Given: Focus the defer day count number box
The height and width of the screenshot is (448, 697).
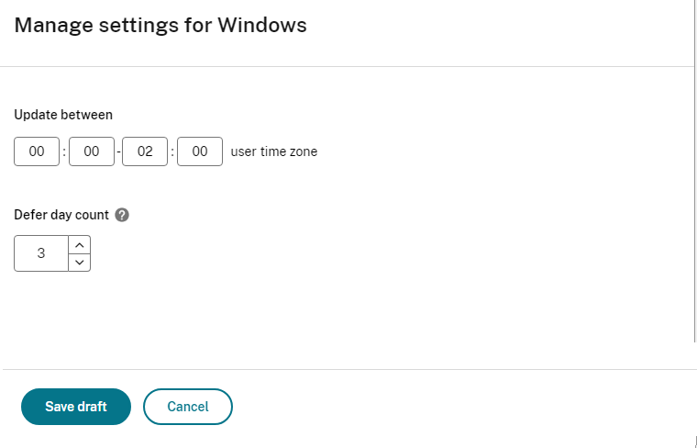Looking at the screenshot, I should [41, 253].
